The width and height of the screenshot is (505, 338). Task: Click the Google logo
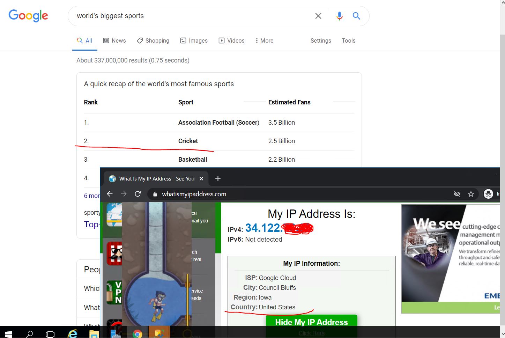(x=28, y=16)
